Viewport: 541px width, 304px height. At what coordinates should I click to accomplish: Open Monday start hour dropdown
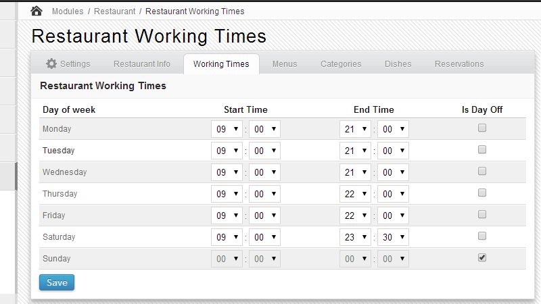(x=227, y=129)
